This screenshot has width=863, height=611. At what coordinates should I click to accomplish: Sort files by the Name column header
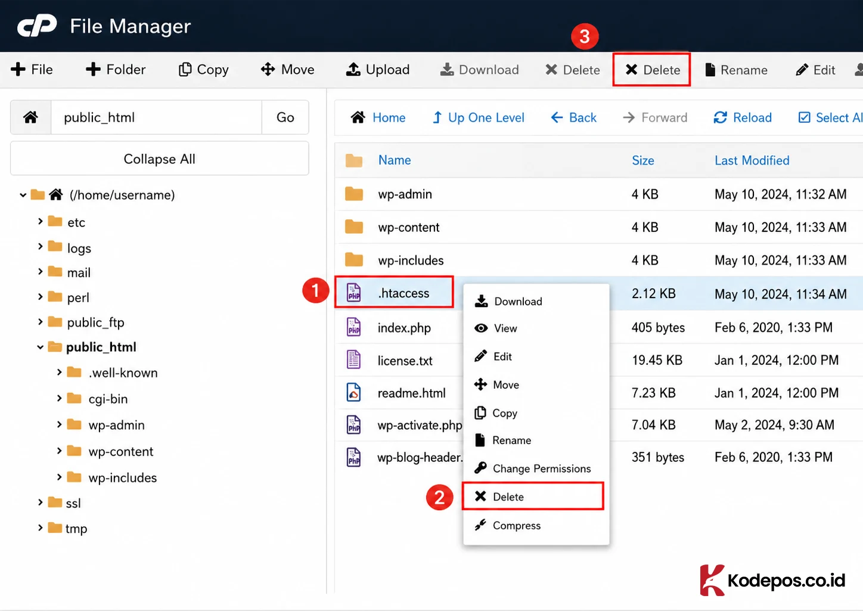tap(395, 160)
